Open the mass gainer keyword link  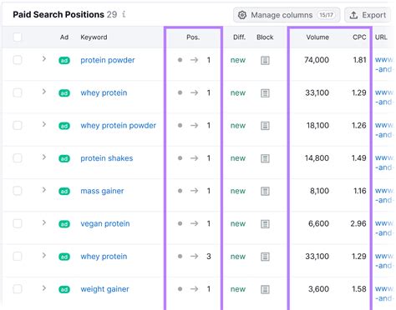(x=102, y=191)
